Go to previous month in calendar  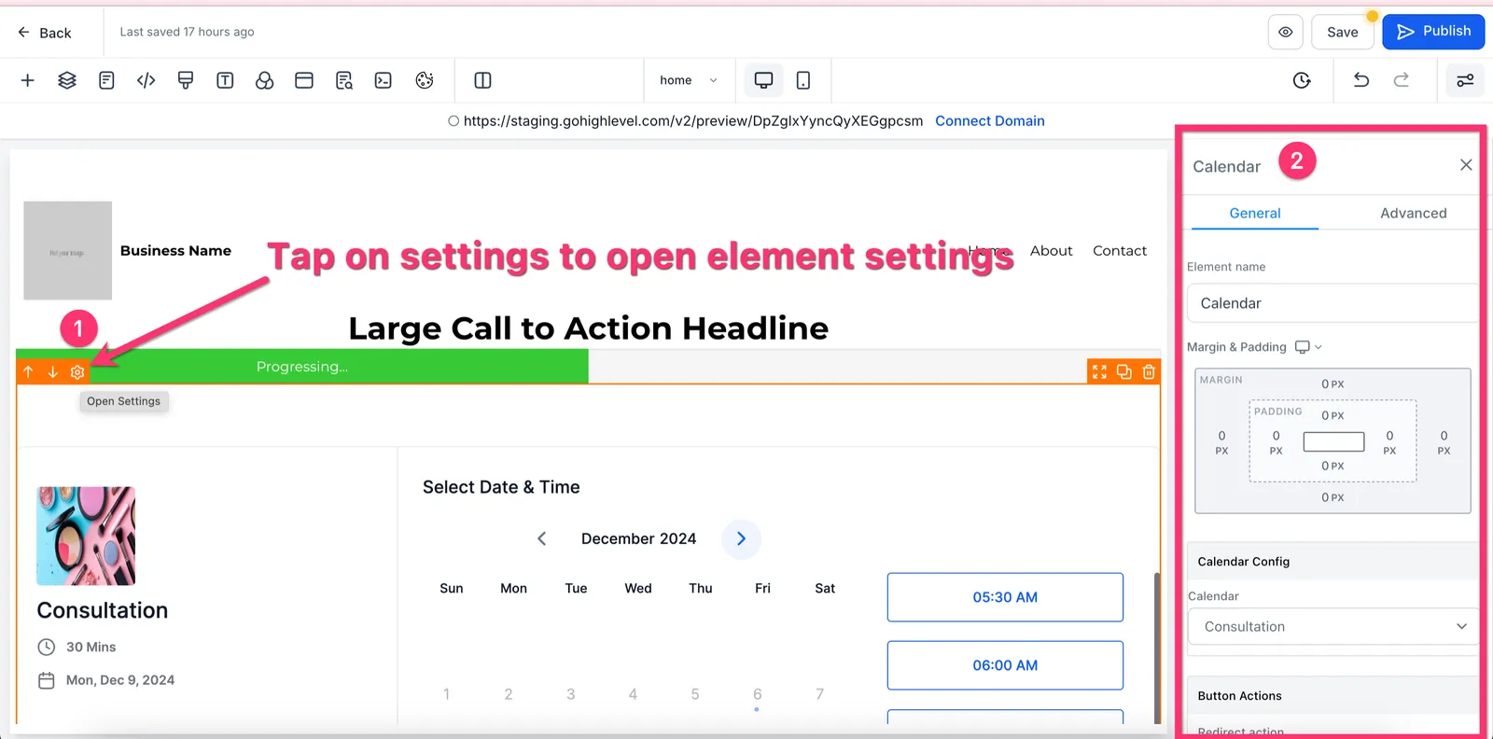click(x=541, y=539)
